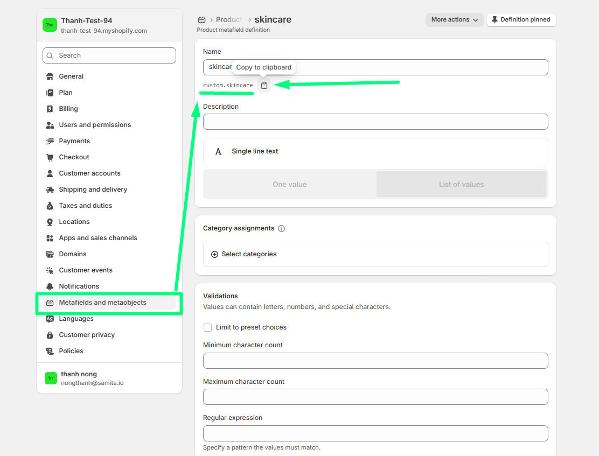Open the Single line text type selector
This screenshot has height=456, width=599.
375,151
